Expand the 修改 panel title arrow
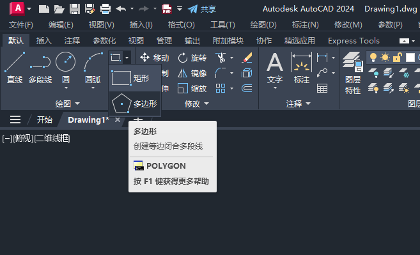Viewport: 420px width, 255px height. 206,104
